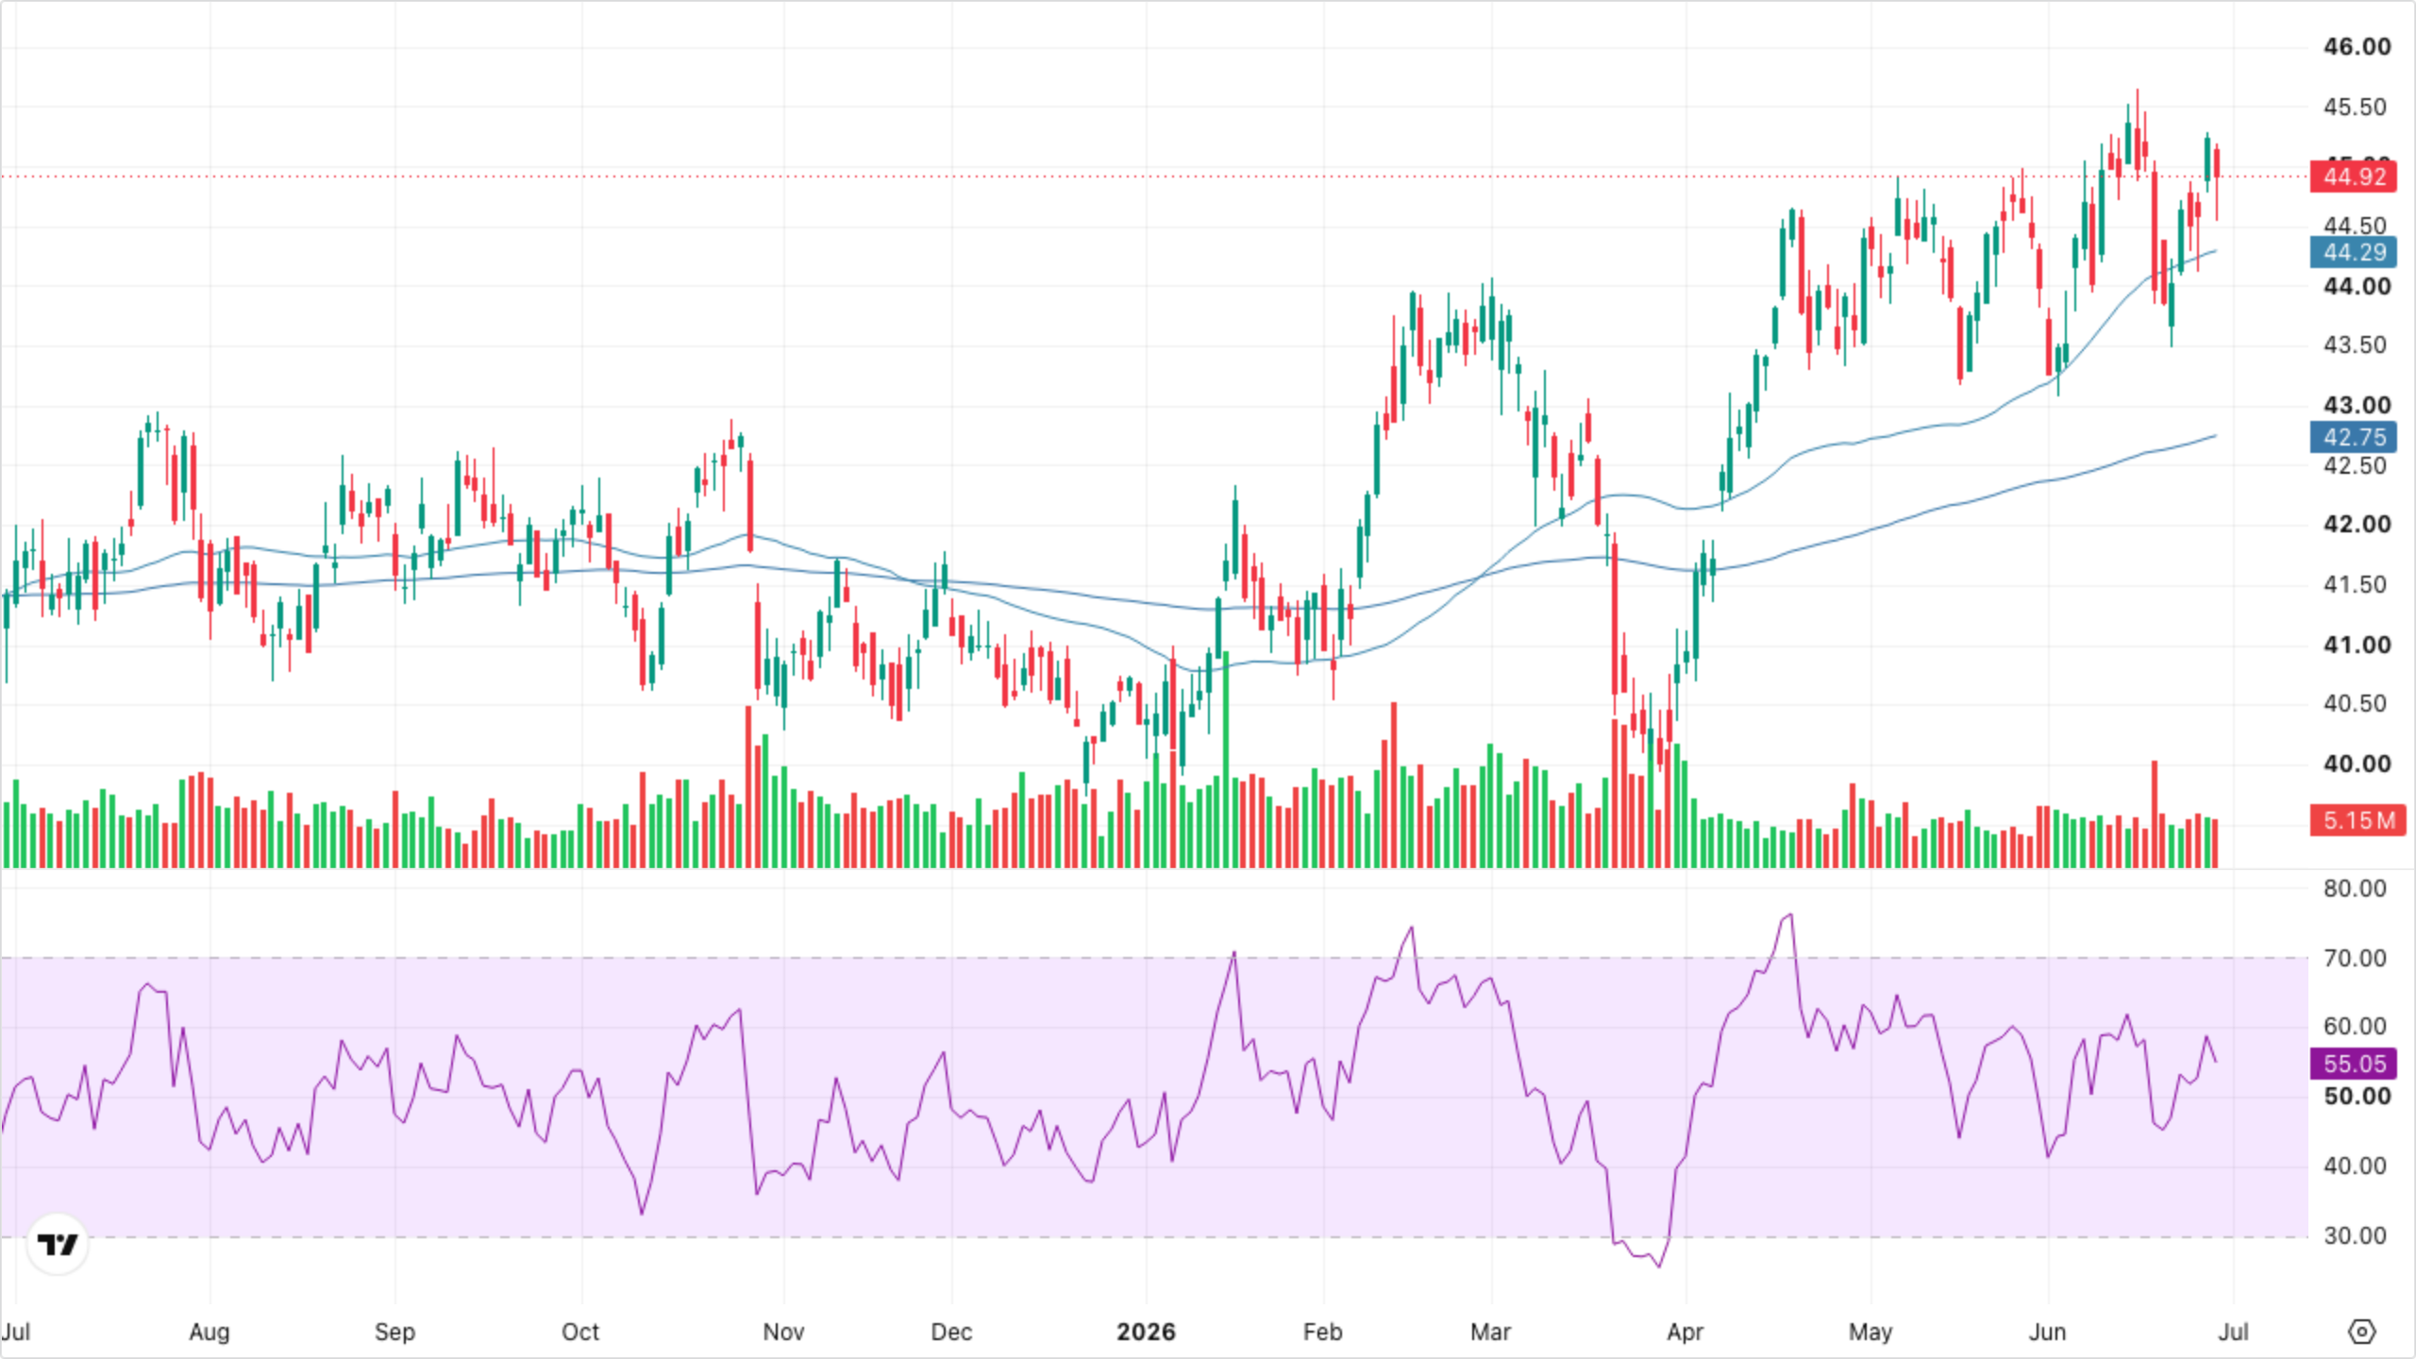Open chart settings gear at bottom right
The height and width of the screenshot is (1359, 2416).
(x=2361, y=1332)
